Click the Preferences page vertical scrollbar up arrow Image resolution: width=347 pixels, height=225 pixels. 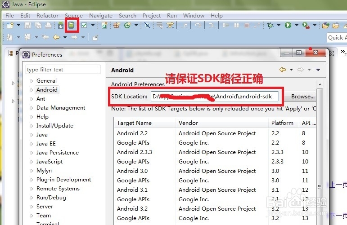(320, 84)
